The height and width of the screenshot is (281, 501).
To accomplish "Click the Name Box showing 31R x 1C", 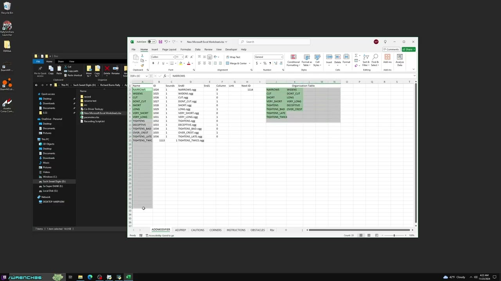I will pyautogui.click(x=139, y=76).
